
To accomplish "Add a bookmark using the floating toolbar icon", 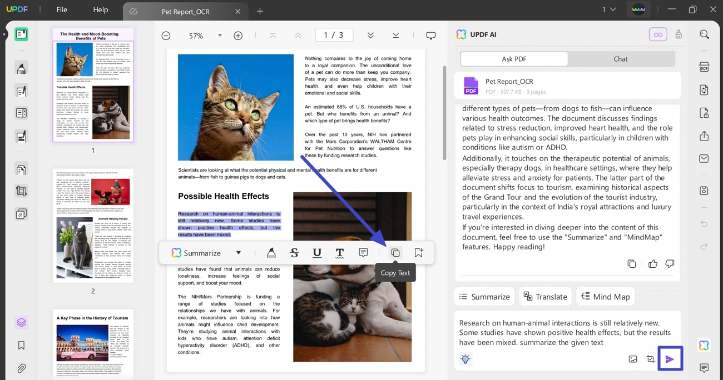I will tap(418, 252).
